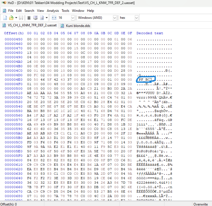Click offset row 00000500
Viewport: 212px width, 206px height.
coord(14,88)
